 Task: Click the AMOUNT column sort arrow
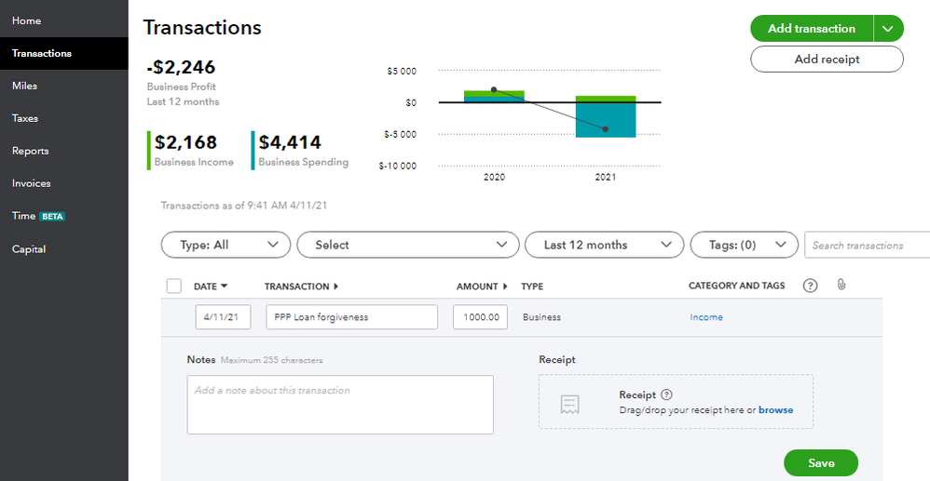[505, 287]
